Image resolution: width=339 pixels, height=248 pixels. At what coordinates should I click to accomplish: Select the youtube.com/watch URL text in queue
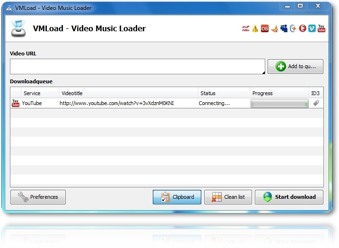pos(117,103)
